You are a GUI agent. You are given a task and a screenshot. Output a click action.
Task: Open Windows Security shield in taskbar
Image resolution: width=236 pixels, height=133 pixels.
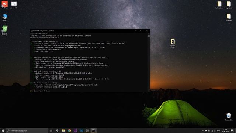58,130
